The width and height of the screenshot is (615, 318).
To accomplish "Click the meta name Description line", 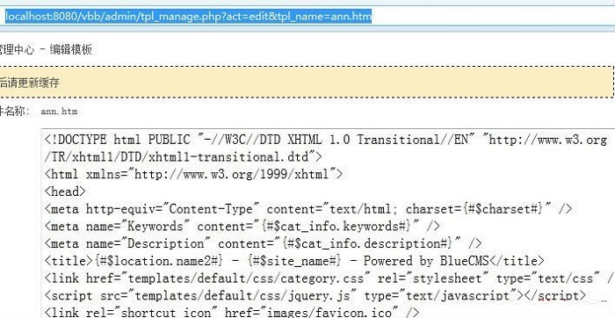I will pos(264,243).
